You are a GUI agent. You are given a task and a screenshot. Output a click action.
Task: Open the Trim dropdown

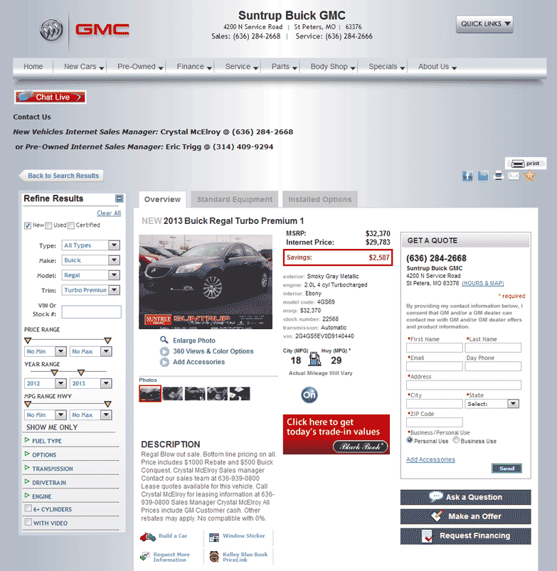(x=91, y=290)
